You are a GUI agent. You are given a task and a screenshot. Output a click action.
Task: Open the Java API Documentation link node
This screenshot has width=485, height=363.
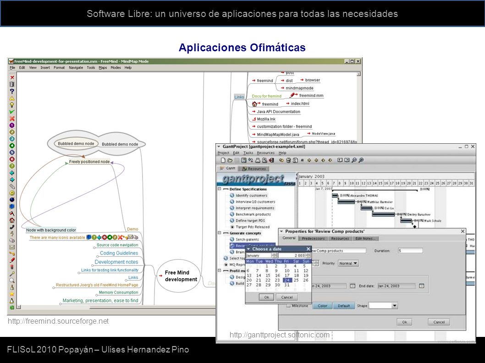coord(278,112)
